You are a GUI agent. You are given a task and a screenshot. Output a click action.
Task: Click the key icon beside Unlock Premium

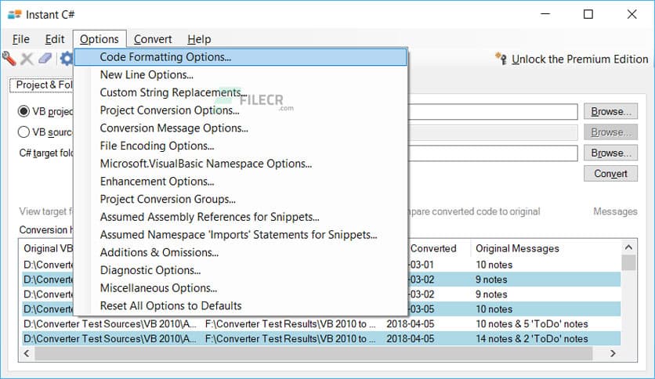(x=501, y=59)
